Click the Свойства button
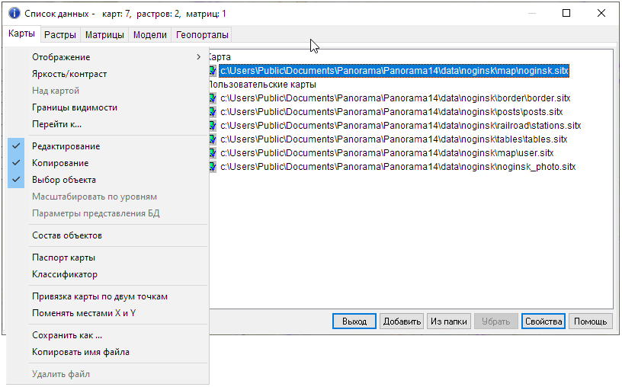The width and height of the screenshot is (622, 387). 543,321
